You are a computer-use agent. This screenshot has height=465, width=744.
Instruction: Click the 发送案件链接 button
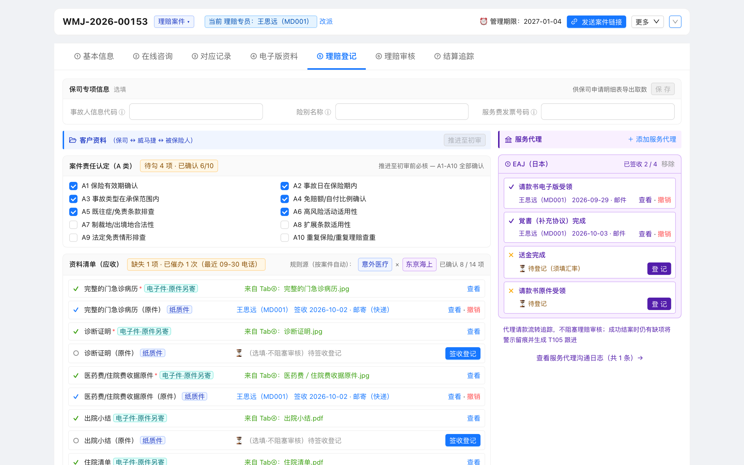tap(596, 22)
